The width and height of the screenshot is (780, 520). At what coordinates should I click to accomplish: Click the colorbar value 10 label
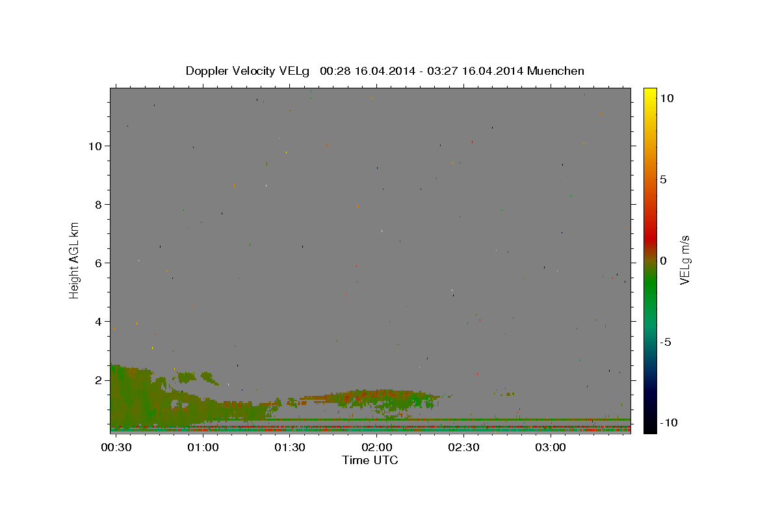click(666, 97)
